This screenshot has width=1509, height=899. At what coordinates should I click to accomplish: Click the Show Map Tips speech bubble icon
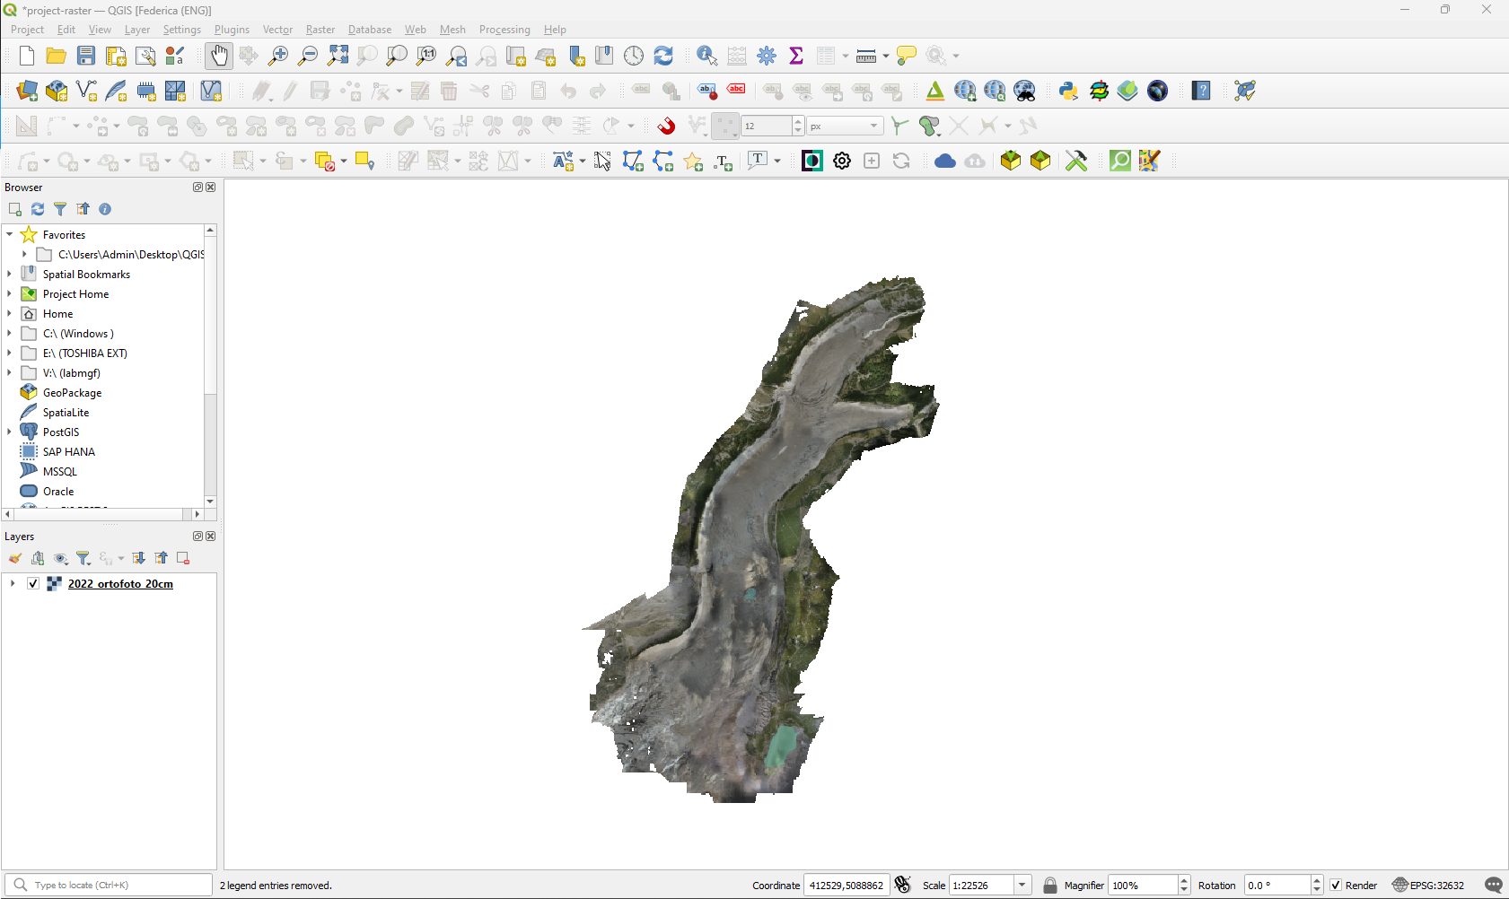pos(907,56)
